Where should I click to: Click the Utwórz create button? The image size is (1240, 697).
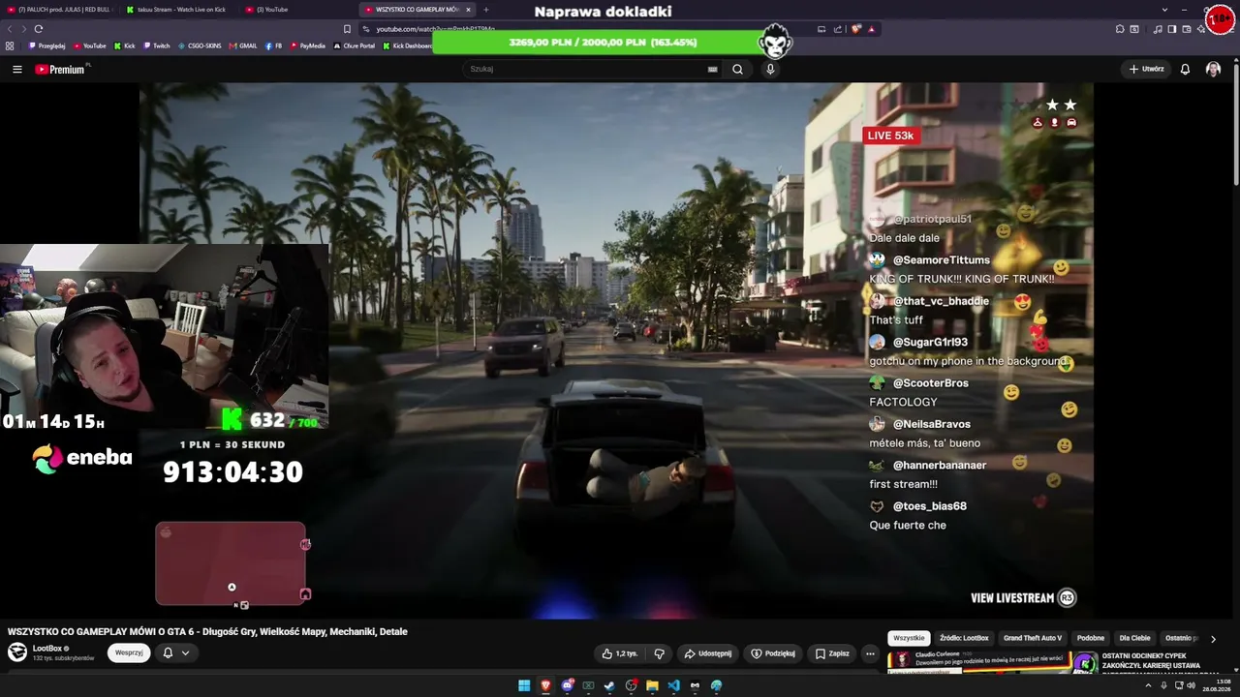[x=1146, y=70]
